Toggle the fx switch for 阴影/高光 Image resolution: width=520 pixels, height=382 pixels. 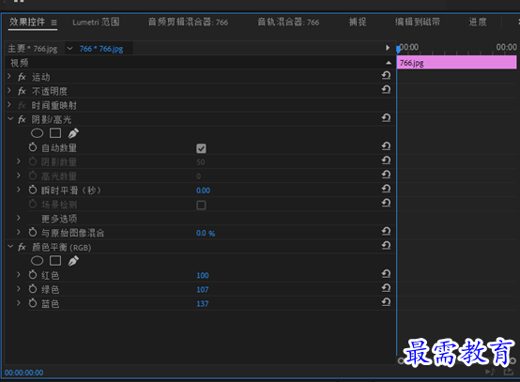point(22,119)
